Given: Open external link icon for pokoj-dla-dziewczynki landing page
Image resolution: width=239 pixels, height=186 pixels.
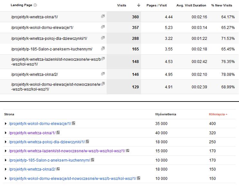Looking at the screenshot, I should (103, 38).
